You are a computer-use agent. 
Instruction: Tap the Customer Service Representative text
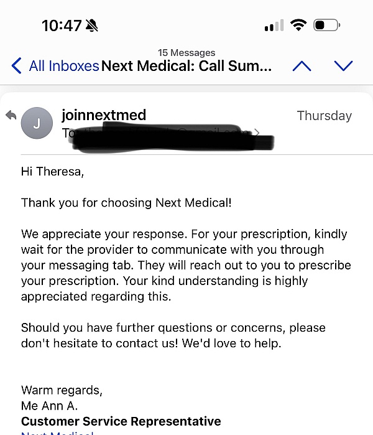point(121,421)
